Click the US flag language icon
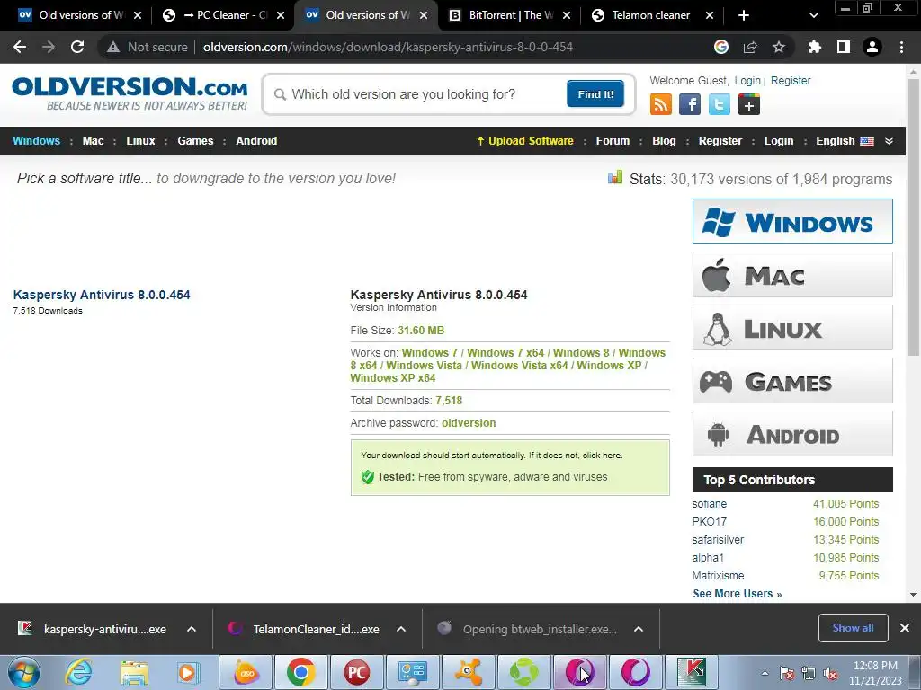Screen dimensions: 921x690 pyautogui.click(x=867, y=141)
